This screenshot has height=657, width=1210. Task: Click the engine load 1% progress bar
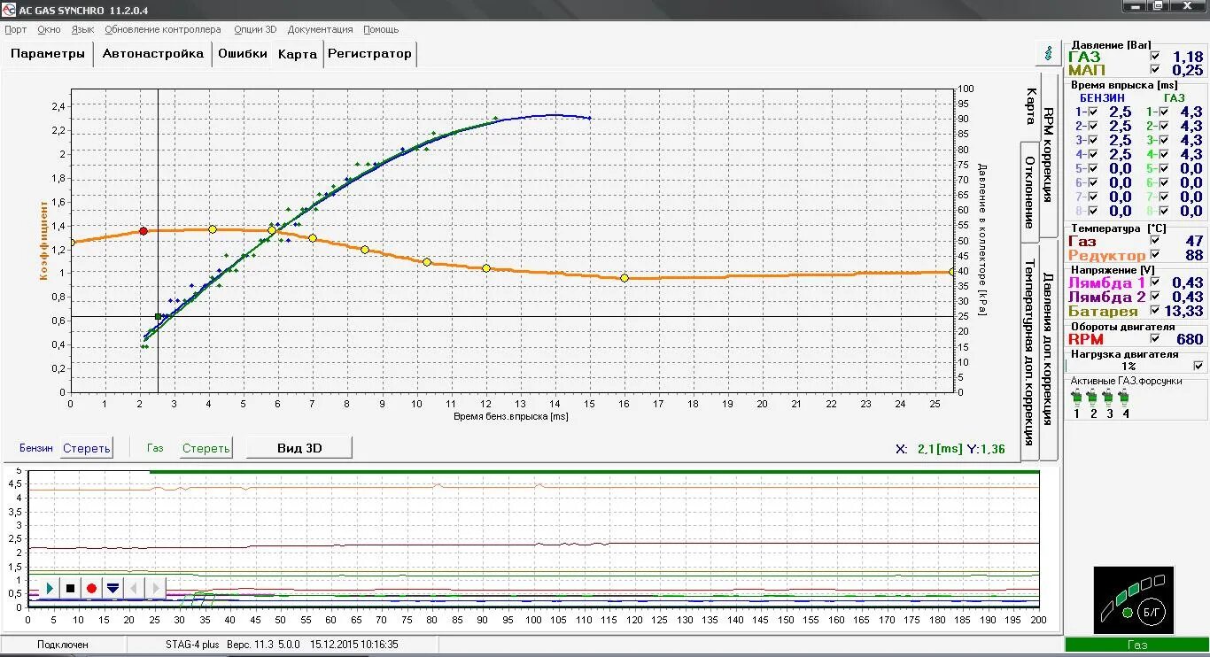pos(1129,366)
